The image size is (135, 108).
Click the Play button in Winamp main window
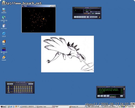pyautogui.click(x=77, y=17)
